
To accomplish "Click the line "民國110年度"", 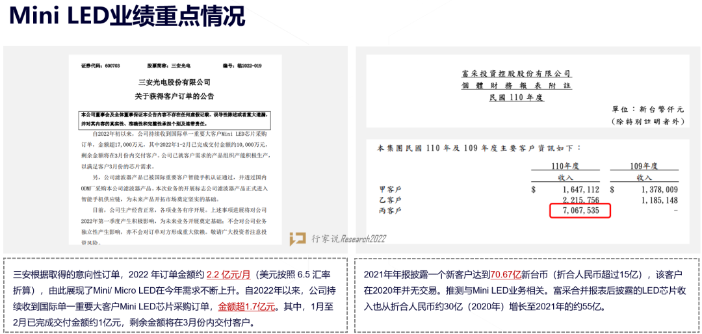I will click(516, 98).
